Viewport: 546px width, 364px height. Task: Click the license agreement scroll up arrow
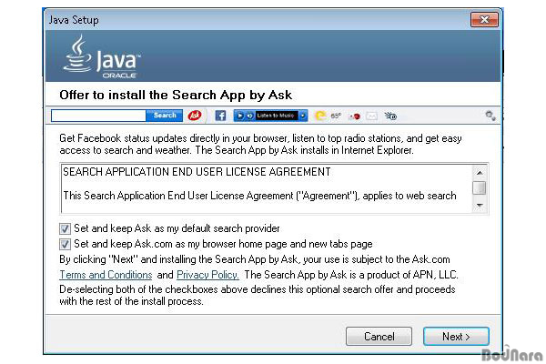[x=480, y=172]
